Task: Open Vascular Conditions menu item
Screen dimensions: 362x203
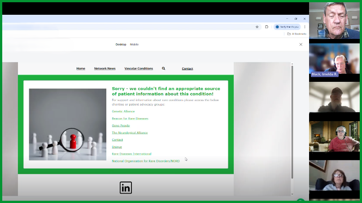Action: (x=139, y=68)
